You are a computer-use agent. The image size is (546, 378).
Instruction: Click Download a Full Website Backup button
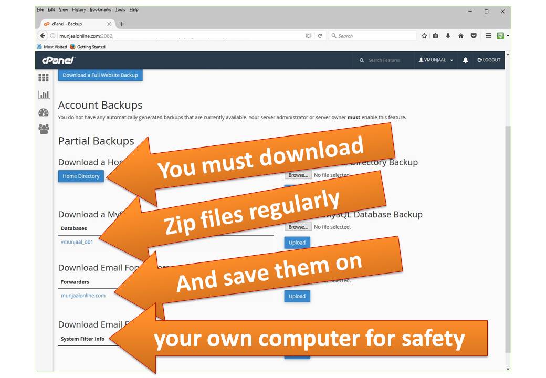[100, 75]
